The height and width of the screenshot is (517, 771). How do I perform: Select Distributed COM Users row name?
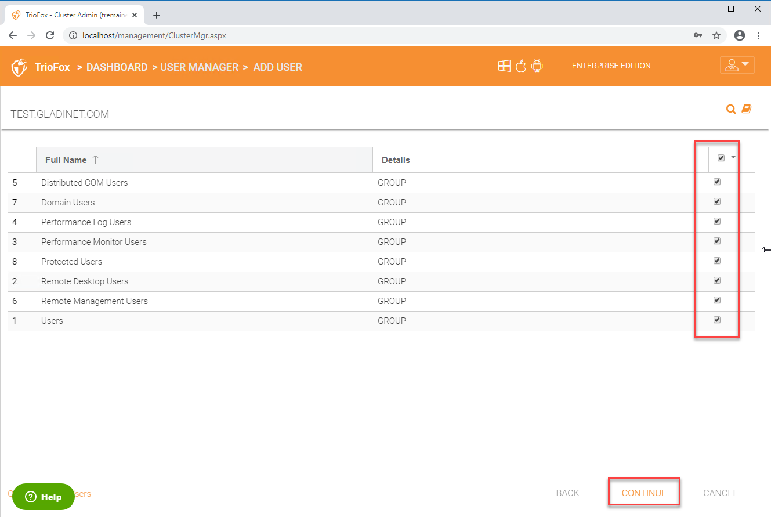(84, 183)
